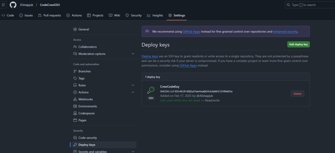Open the enhanced security link
The image size is (335, 153).
click(x=285, y=31)
